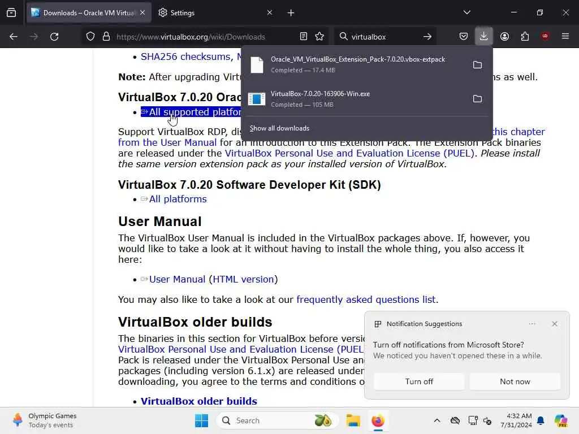
Task: Reload the current page
Action: coord(54,37)
